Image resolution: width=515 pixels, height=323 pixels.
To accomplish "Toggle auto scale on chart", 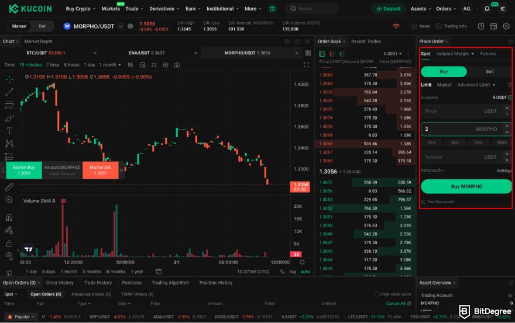I will point(305,272).
